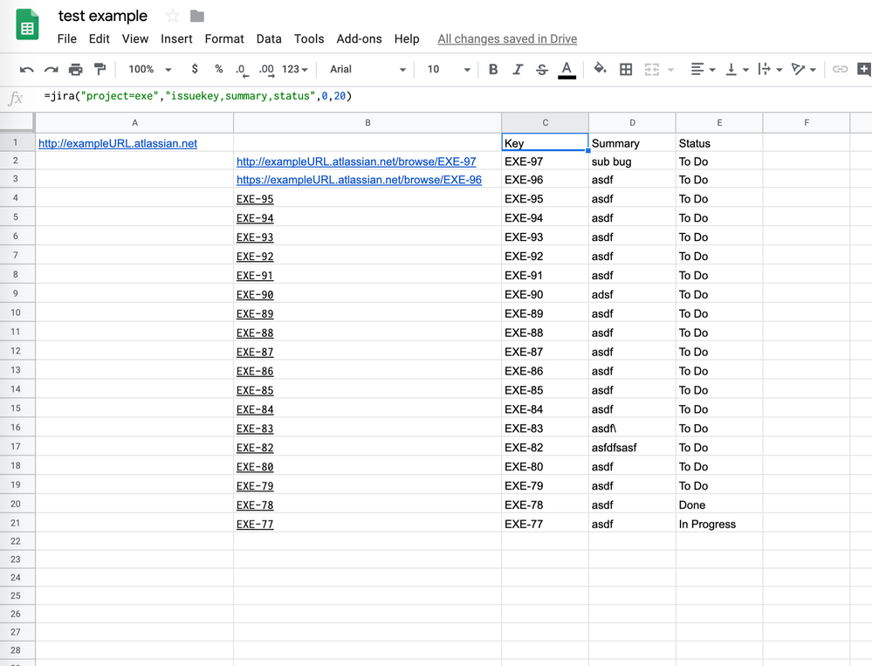872x666 pixels.
Task: Click 'All changes saved in Drive'
Action: (x=507, y=38)
